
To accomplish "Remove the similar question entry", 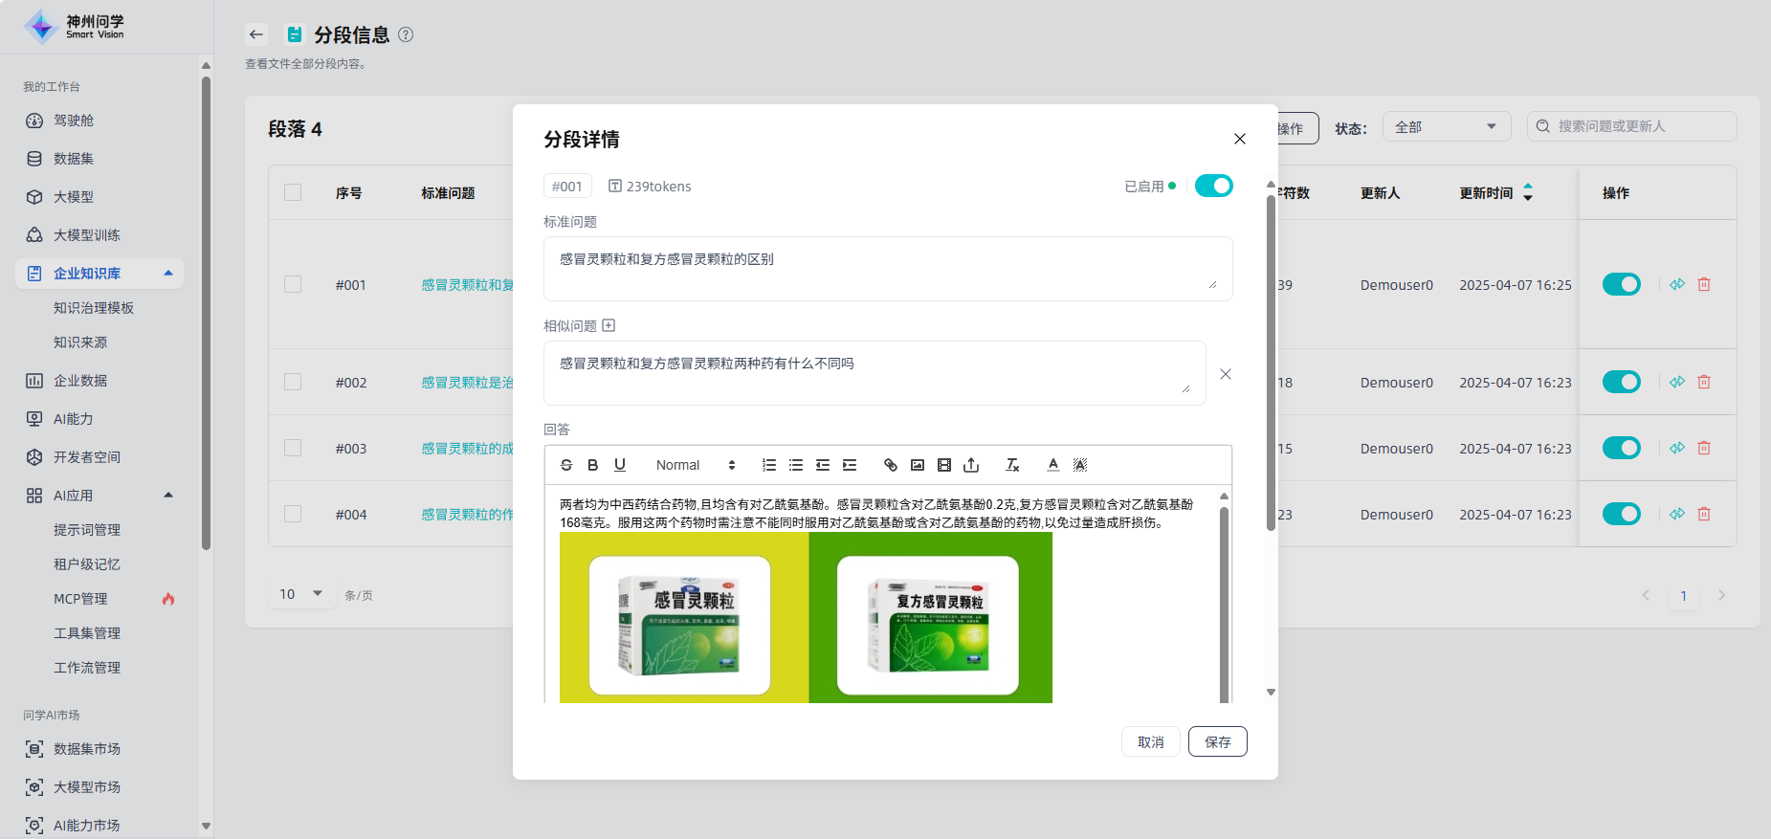I will coord(1226,374).
